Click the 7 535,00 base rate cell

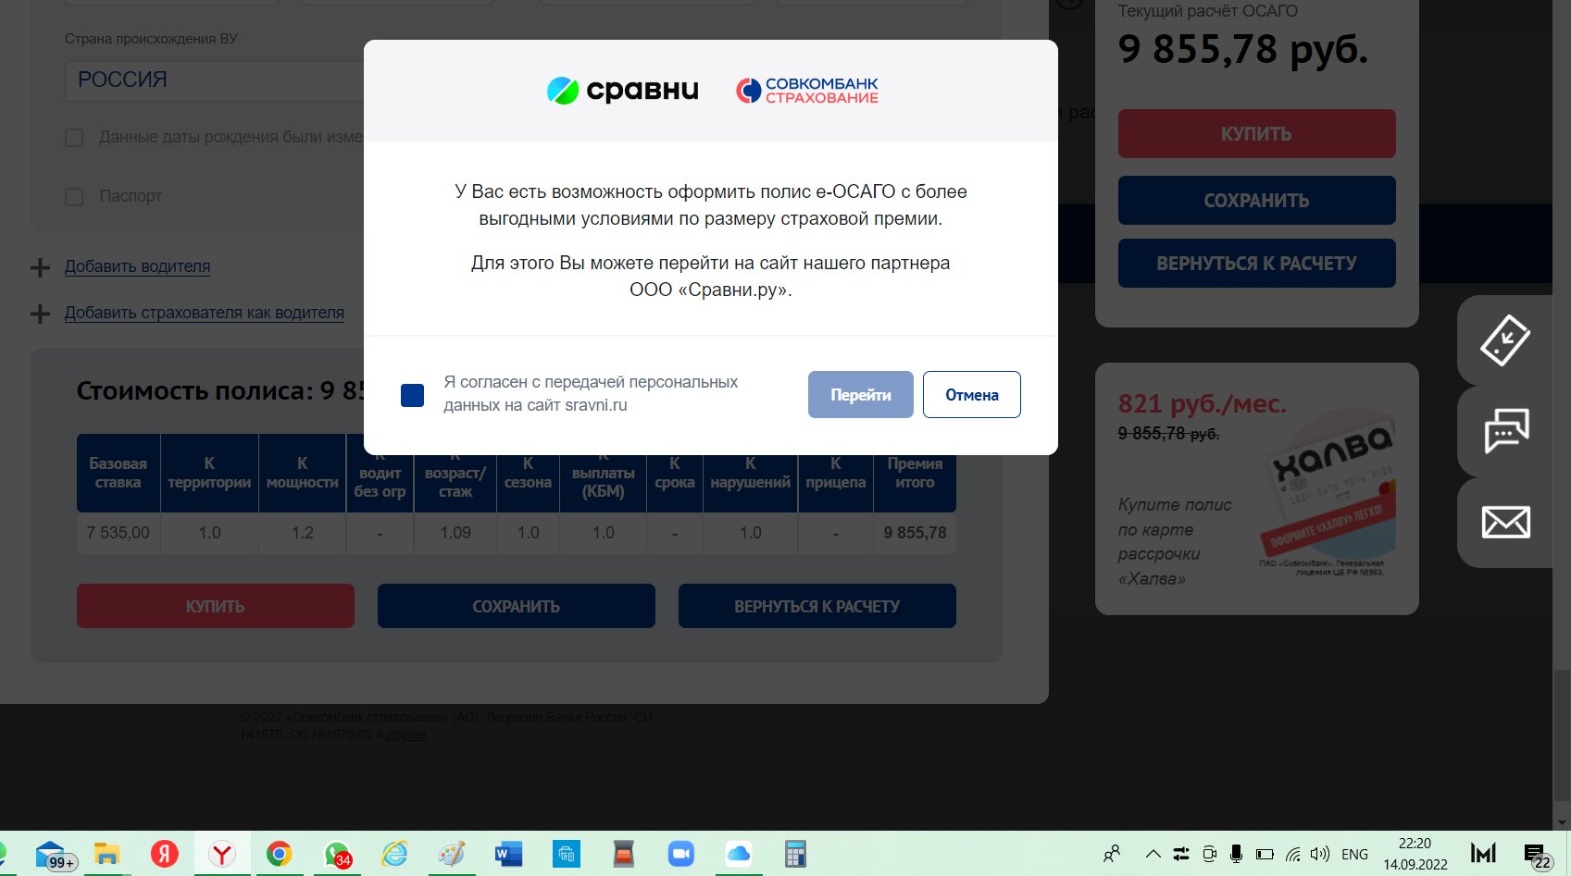click(118, 533)
